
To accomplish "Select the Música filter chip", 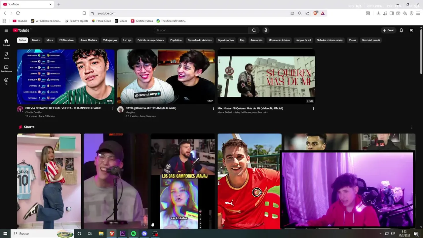I will click(x=36, y=40).
